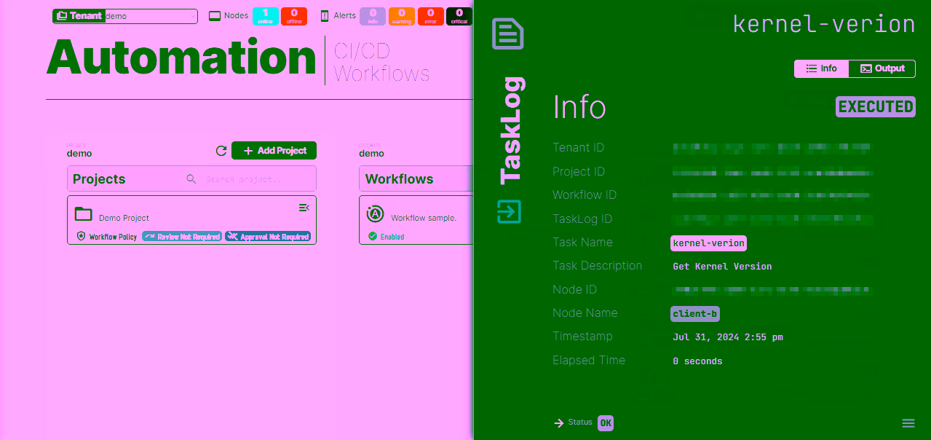Open the Tenant demo dropdown
Viewport: 931px width, 440px height.
point(150,16)
